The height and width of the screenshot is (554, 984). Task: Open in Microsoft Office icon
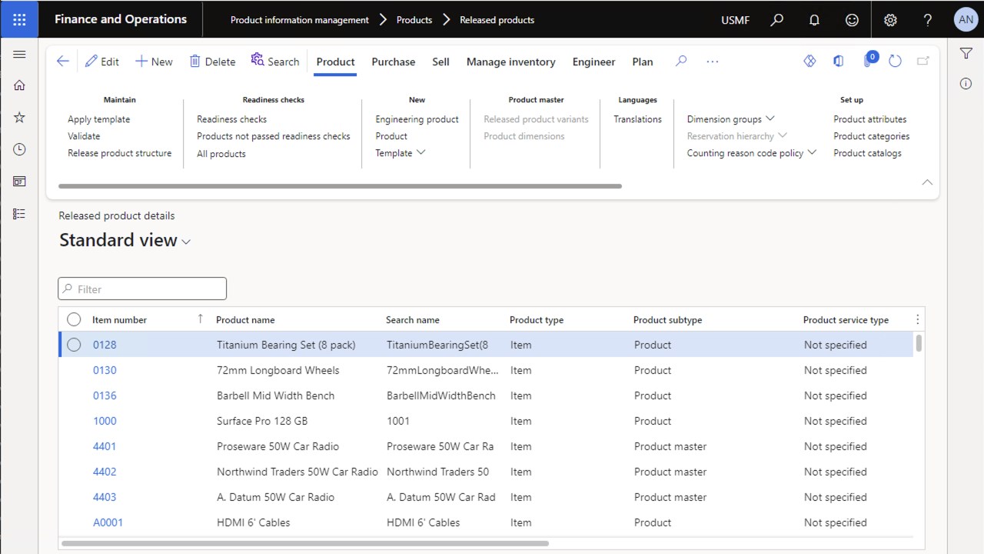point(839,62)
